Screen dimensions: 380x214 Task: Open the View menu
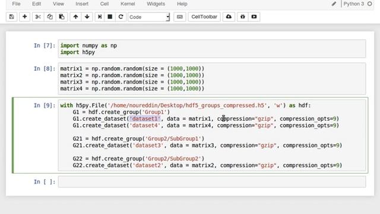coord(58,4)
